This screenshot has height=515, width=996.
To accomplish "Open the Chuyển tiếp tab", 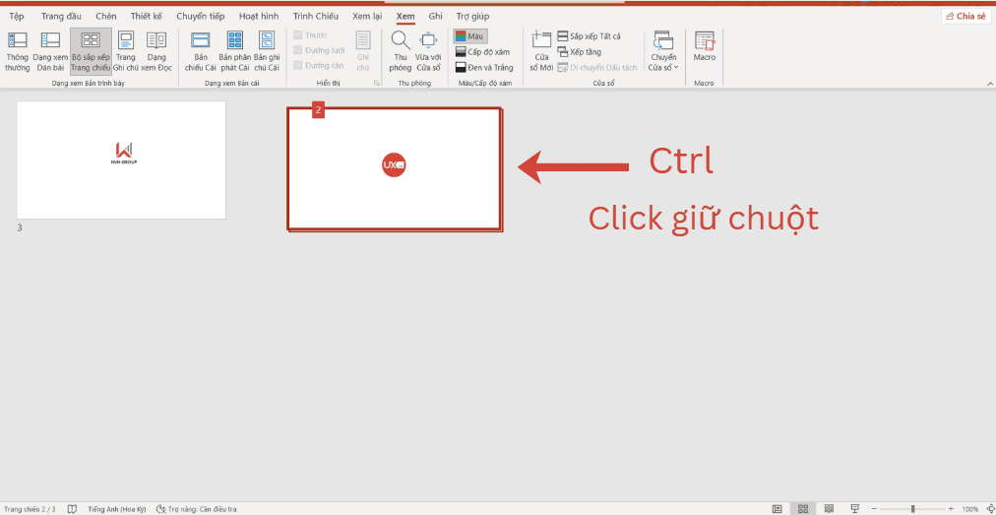I will point(200,16).
